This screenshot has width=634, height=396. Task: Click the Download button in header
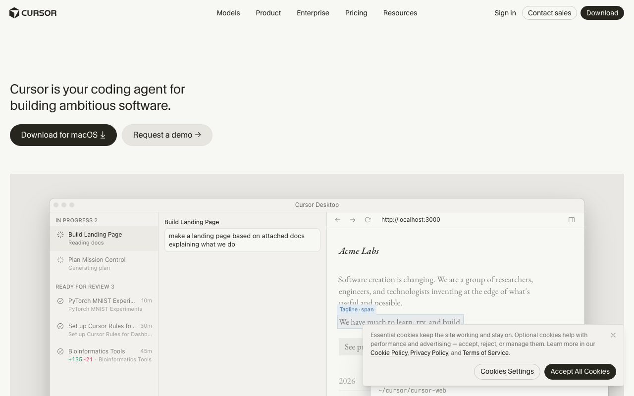point(602,13)
